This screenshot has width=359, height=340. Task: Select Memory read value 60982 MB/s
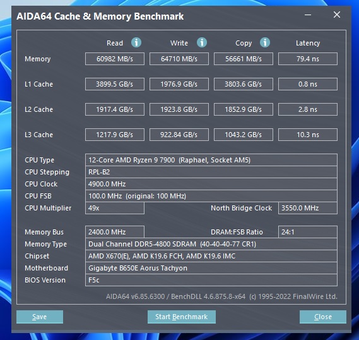[115, 59]
